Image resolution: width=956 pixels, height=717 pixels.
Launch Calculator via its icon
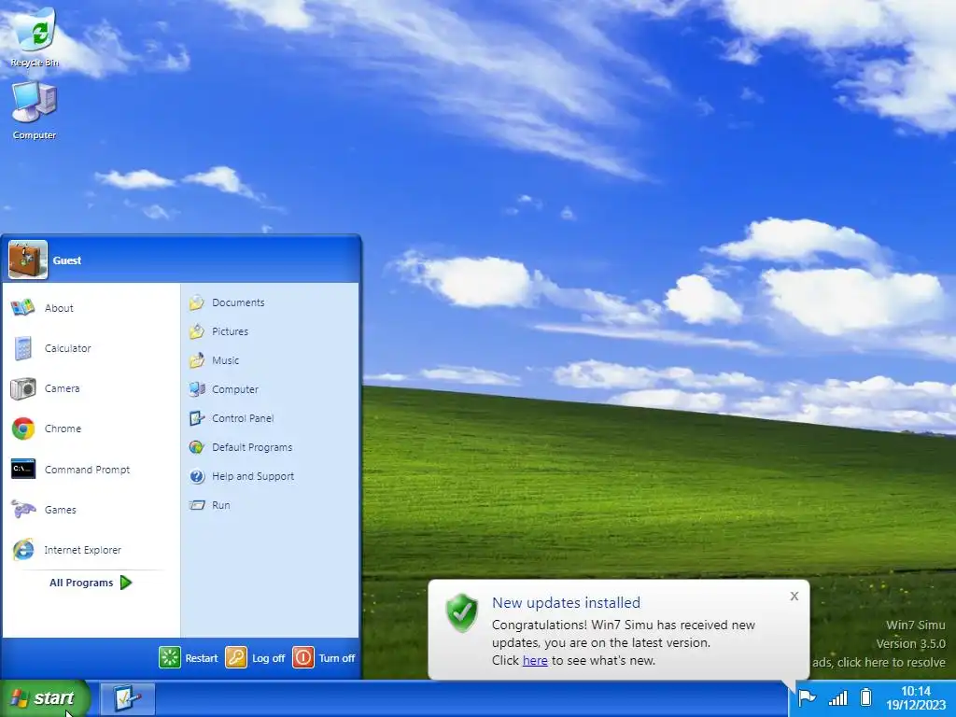click(22, 348)
